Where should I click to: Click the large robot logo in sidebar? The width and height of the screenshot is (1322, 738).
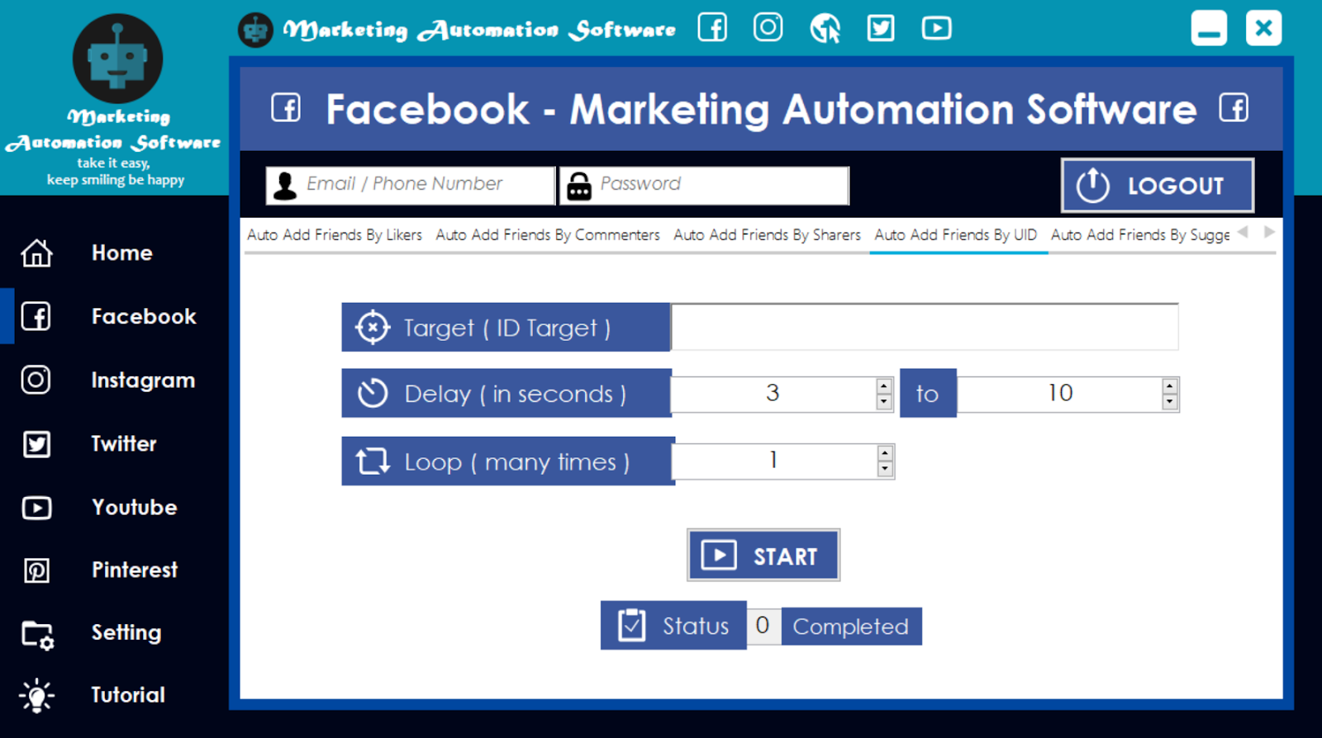click(117, 59)
